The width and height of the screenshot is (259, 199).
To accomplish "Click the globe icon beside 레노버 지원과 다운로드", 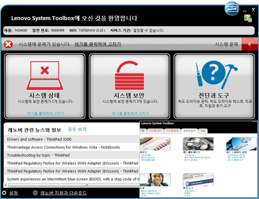I will click(35, 193).
